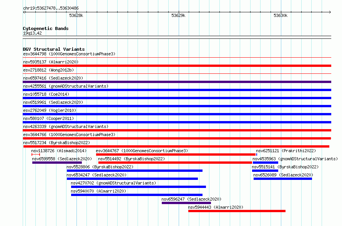Click the nsv5515141 (ByrskaBishop2022) label

[285, 167]
